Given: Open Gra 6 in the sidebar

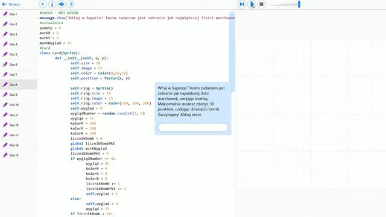Looking at the screenshot, I should (x=19, y=64).
